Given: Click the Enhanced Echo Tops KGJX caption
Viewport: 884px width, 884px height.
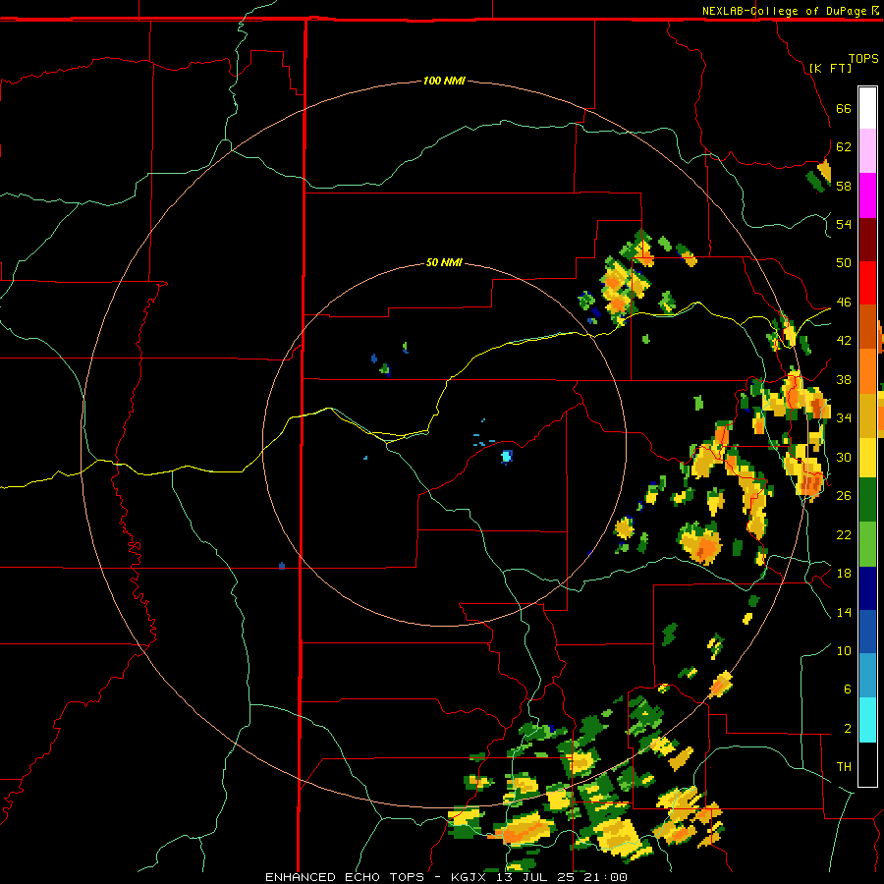Looking at the screenshot, I should tap(446, 877).
